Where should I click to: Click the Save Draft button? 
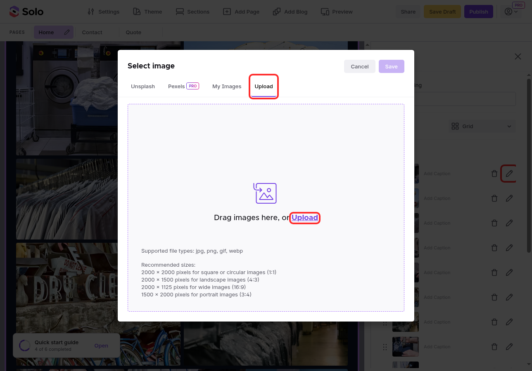pyautogui.click(x=442, y=12)
